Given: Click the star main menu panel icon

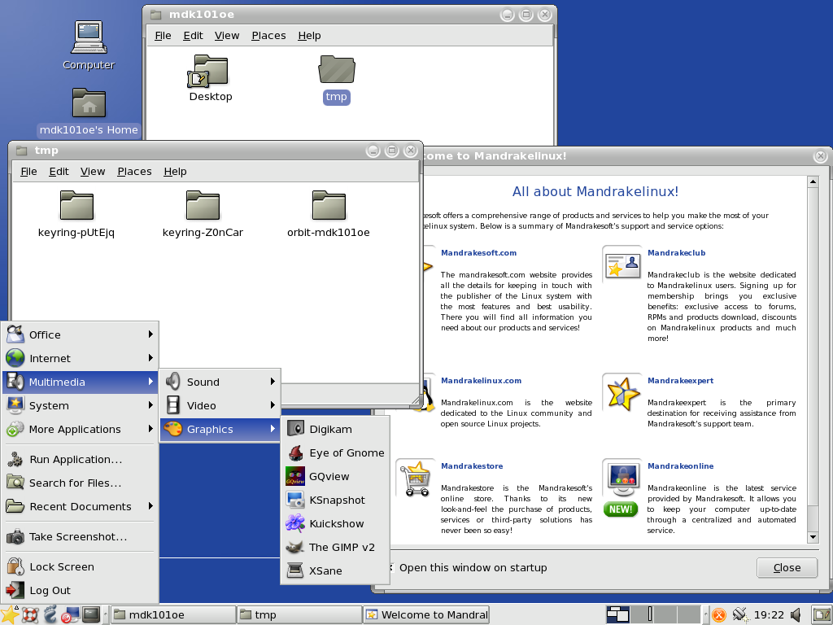Looking at the screenshot, I should click(x=10, y=615).
